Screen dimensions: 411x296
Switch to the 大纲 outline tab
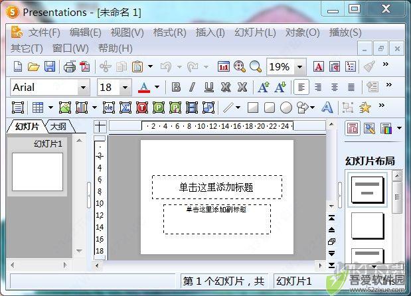pyautogui.click(x=58, y=127)
